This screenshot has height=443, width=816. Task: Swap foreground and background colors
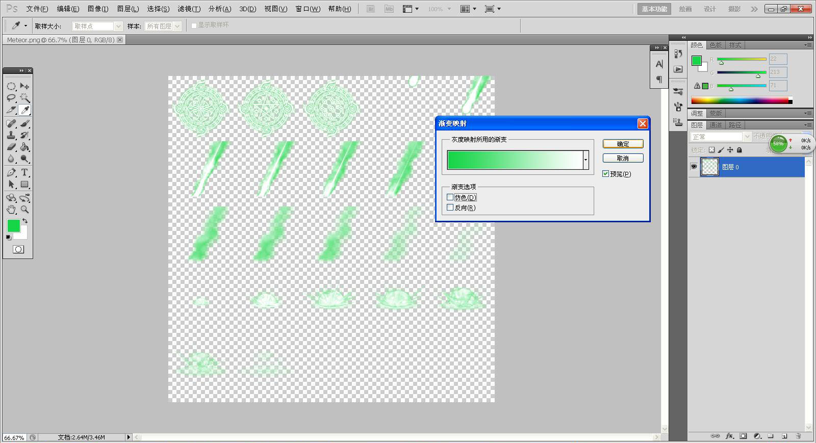(x=25, y=221)
